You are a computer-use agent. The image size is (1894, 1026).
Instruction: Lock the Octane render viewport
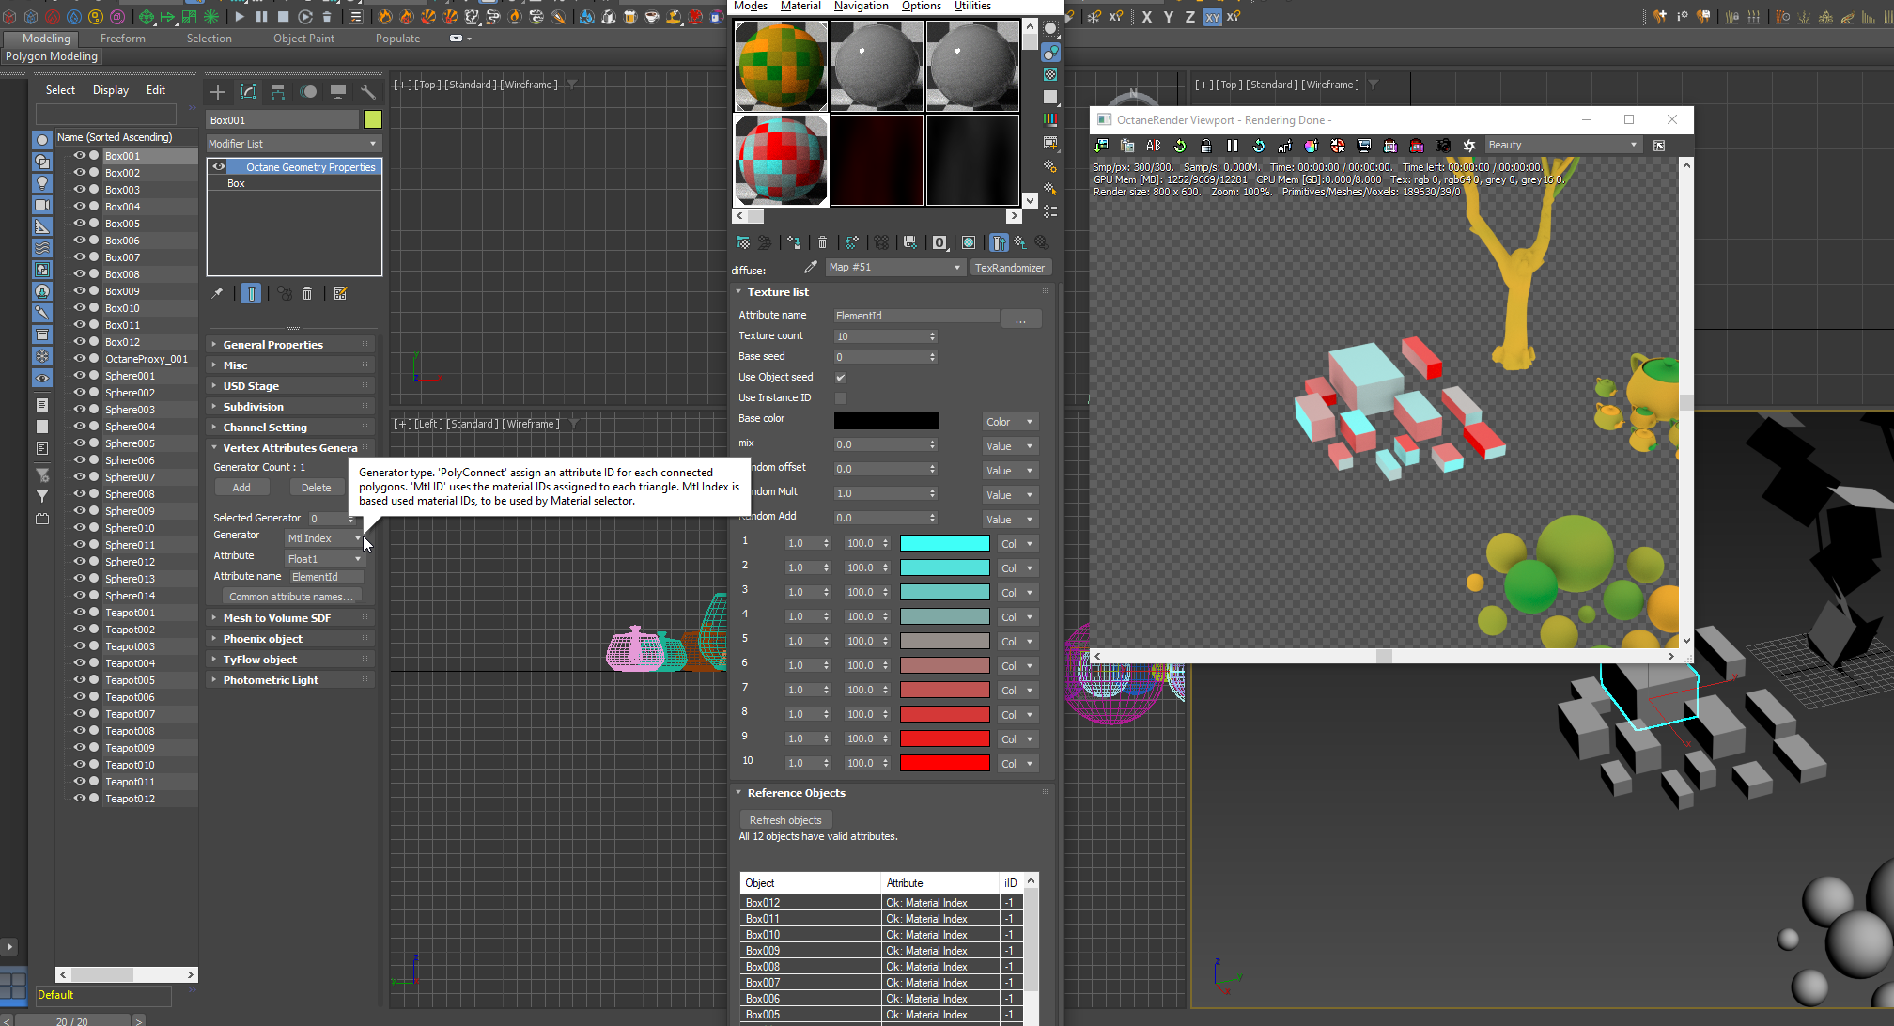[x=1205, y=146]
